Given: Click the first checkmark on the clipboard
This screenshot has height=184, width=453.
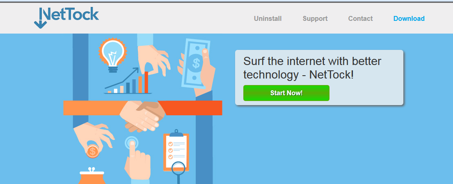Looking at the screenshot, I should pos(170,144).
